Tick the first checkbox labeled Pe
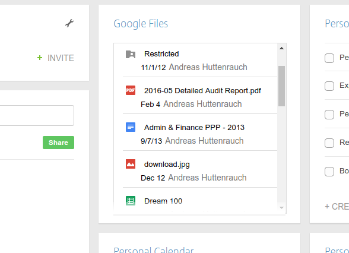Image resolution: width=349 pixels, height=253 pixels. tap(329, 58)
